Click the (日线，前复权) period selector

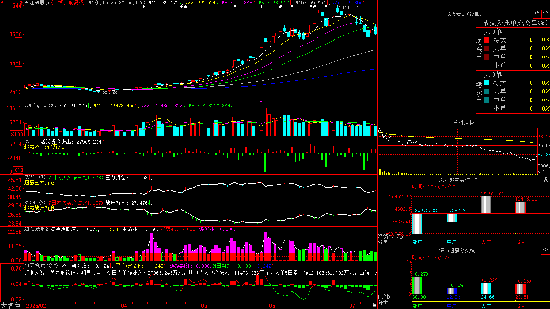[x=68, y=3]
